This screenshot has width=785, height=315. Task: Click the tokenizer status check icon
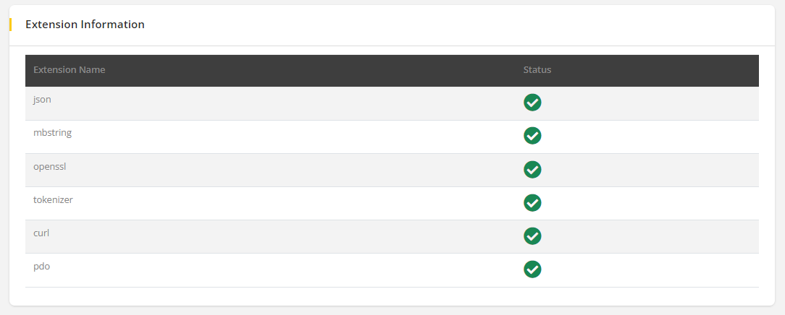[x=532, y=202]
